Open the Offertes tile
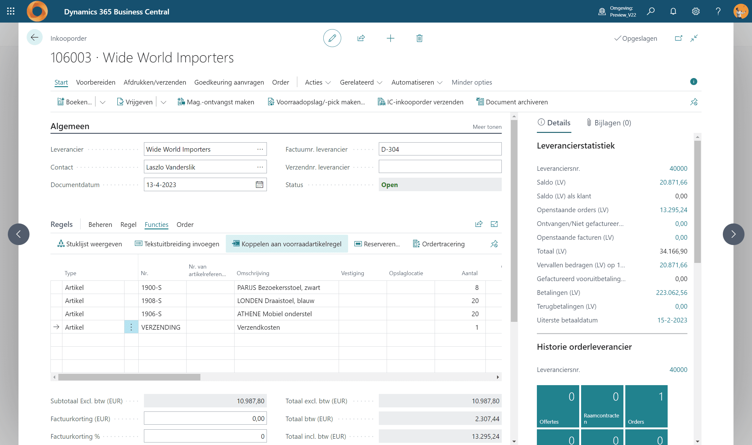Viewport: 752px width, 445px height. (558, 406)
